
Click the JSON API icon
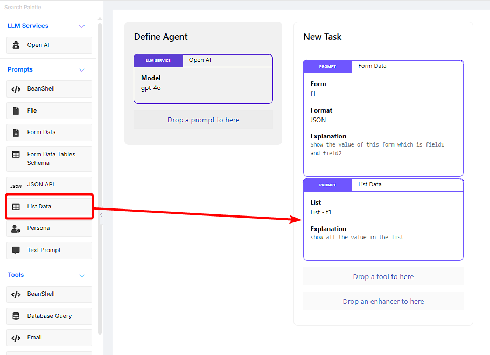(16, 186)
